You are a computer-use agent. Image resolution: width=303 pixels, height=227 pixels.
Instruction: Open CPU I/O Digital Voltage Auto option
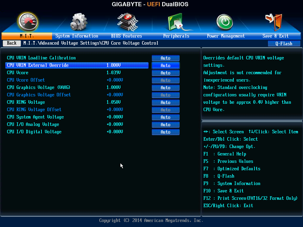click(166, 132)
